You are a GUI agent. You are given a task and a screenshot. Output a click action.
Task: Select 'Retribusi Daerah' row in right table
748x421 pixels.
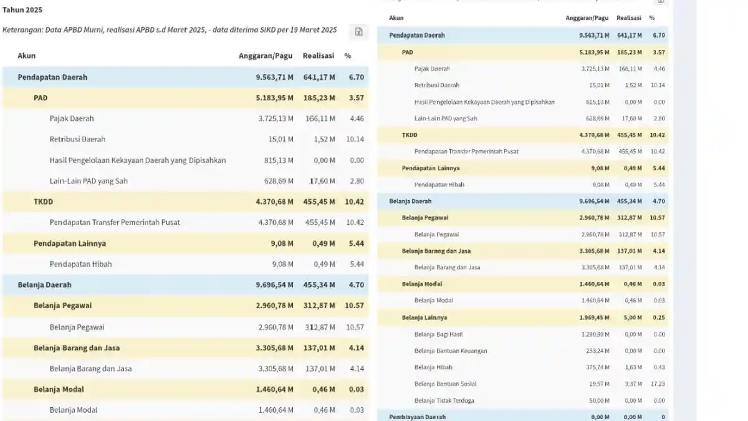(523, 85)
